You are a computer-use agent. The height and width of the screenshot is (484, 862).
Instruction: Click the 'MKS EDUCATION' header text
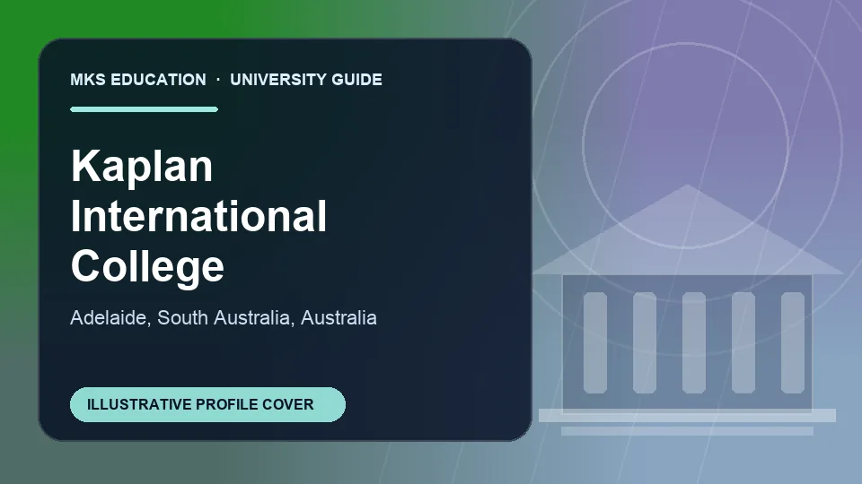pos(138,80)
